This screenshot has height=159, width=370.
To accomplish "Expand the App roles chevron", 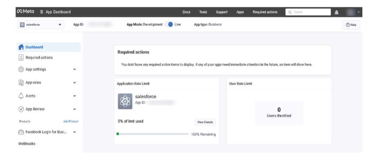I will point(74,83).
